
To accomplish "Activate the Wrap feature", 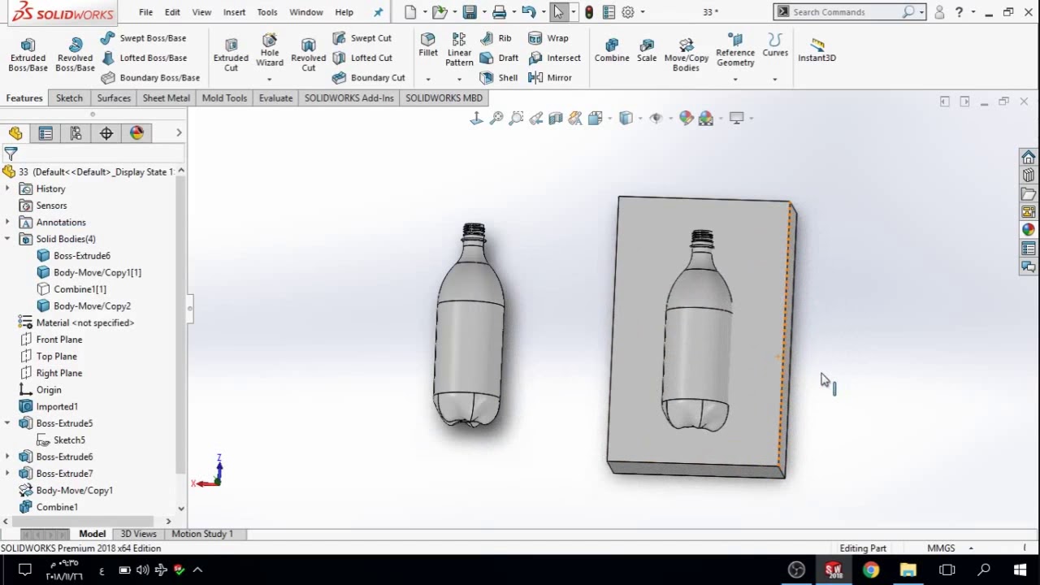I will (x=548, y=38).
